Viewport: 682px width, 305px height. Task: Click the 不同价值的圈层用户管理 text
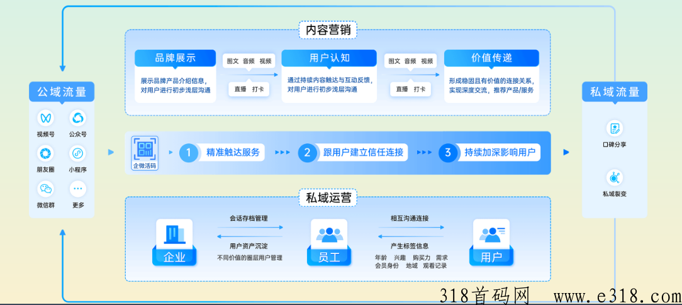[250, 258]
